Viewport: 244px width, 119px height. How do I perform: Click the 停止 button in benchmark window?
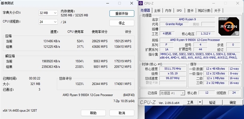click(x=122, y=23)
